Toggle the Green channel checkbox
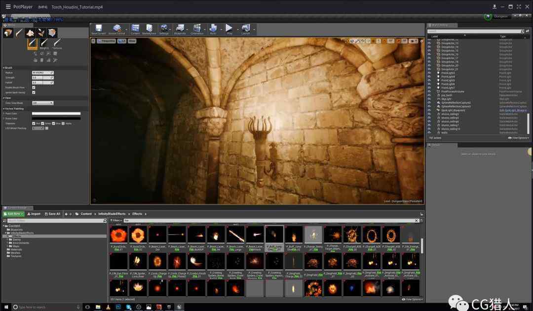 pyautogui.click(x=42, y=124)
